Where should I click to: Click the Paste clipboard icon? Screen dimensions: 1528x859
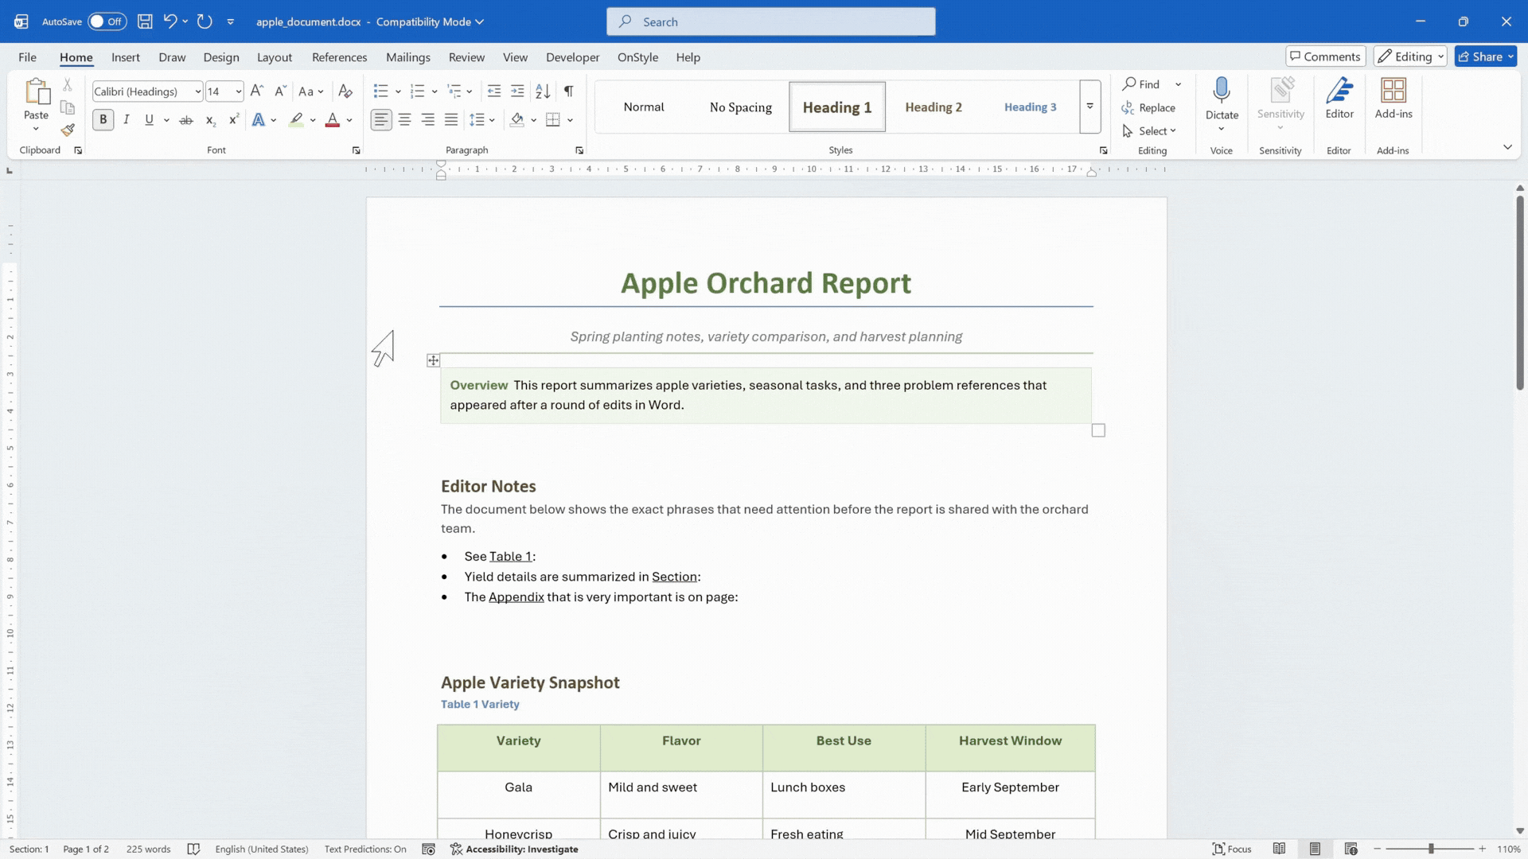coord(37,92)
